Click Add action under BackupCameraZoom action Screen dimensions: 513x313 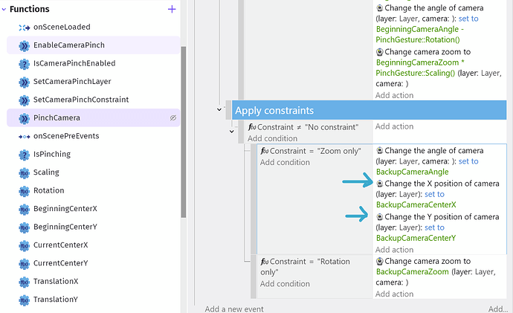[x=395, y=294]
